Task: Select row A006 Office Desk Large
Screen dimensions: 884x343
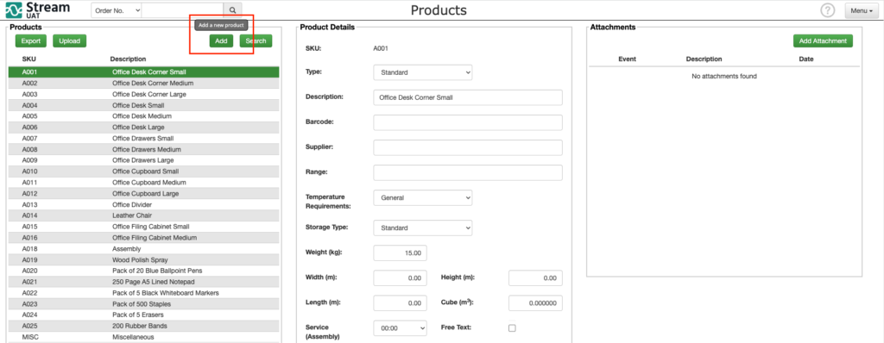Action: click(144, 128)
